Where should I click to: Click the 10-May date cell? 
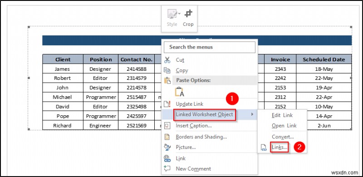[324, 107]
